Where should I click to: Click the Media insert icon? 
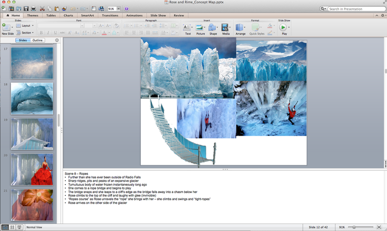[x=226, y=28]
